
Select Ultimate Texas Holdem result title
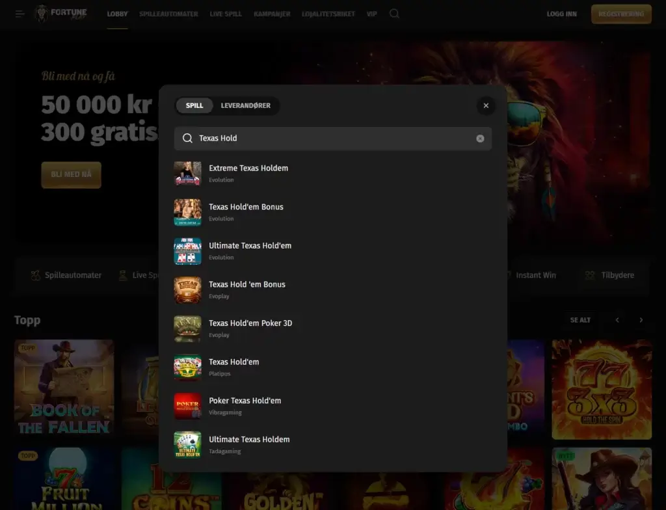click(249, 440)
